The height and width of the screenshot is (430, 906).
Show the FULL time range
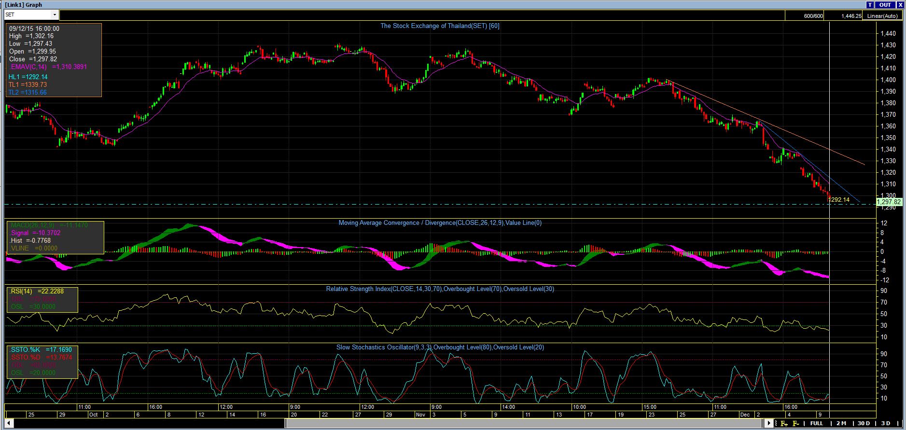pyautogui.click(x=816, y=423)
